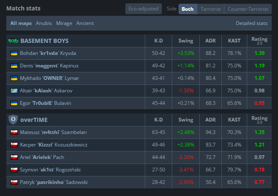Click patrikinho's 50.4 ADR value
This screenshot has width=278, height=196.
tap(211, 182)
